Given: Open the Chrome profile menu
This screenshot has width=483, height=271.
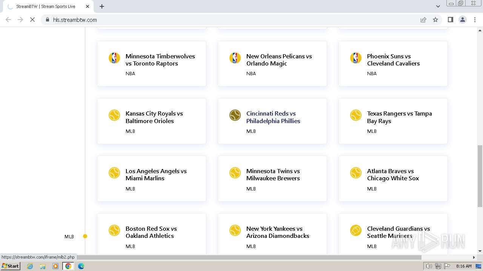Looking at the screenshot, I should pyautogui.click(x=463, y=20).
